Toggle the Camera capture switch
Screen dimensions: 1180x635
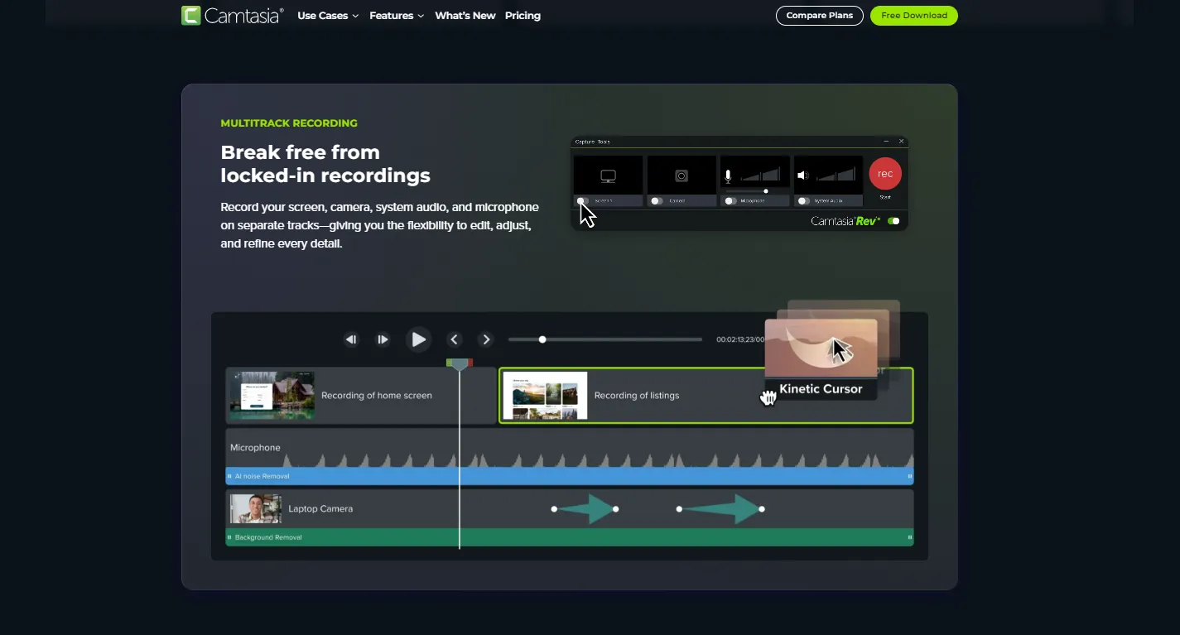tap(657, 201)
